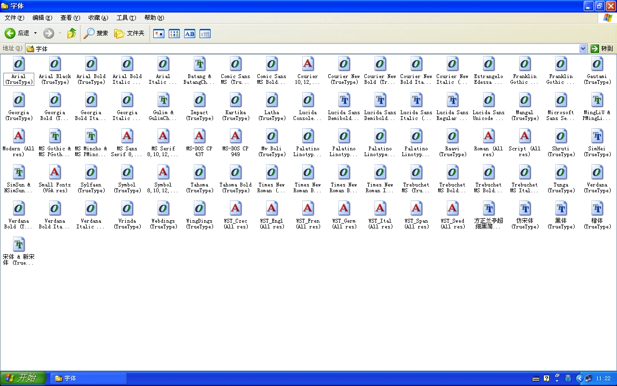Select the WST_Czec font icon
The height and width of the screenshot is (386, 617).
click(236, 208)
